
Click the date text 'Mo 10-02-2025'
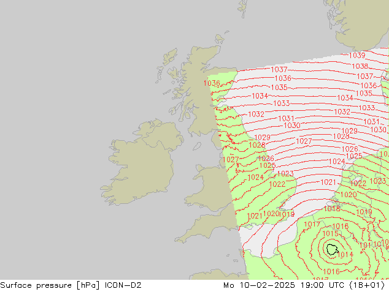tap(260, 285)
